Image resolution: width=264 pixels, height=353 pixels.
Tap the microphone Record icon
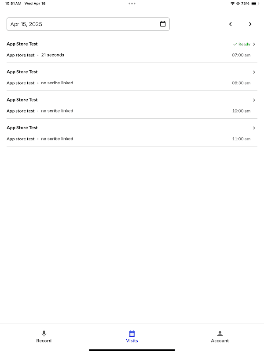pyautogui.click(x=44, y=334)
